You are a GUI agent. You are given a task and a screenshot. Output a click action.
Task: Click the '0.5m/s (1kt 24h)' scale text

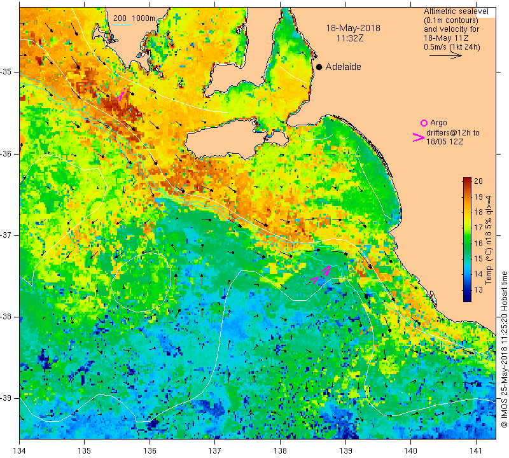tap(452, 46)
